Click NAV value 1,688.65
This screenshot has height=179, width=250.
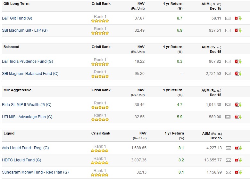click(139, 148)
